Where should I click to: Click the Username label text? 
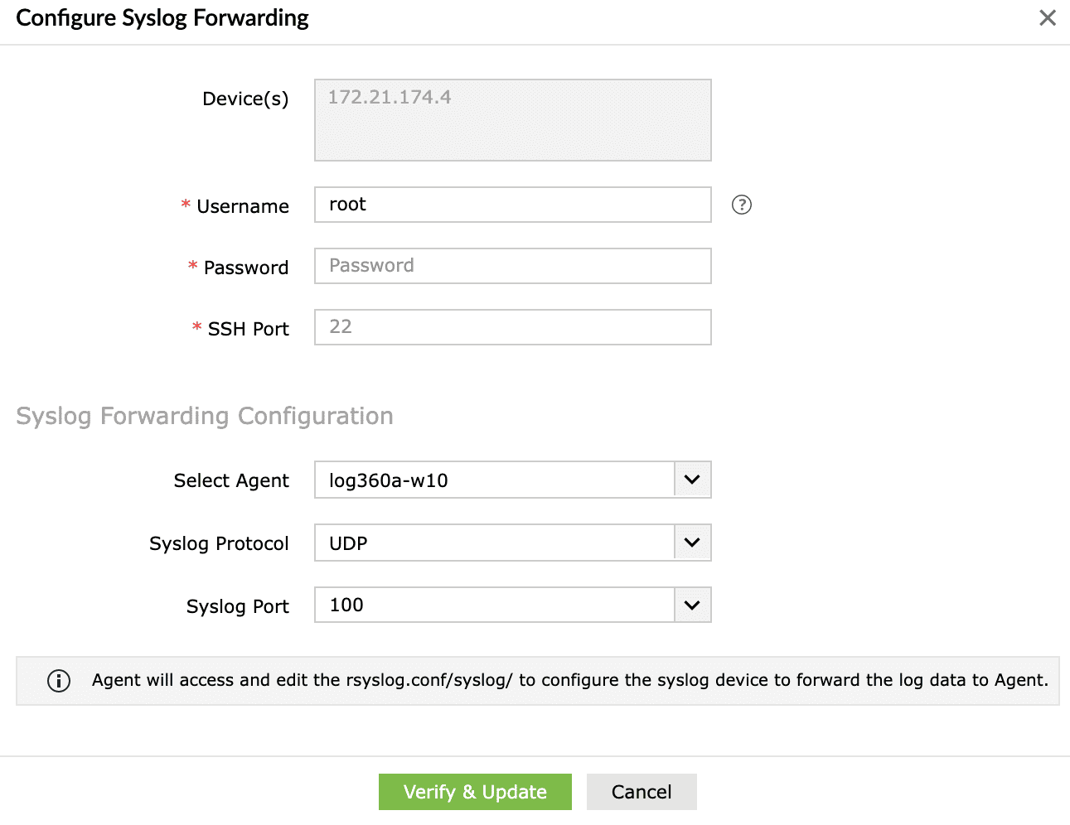242,206
